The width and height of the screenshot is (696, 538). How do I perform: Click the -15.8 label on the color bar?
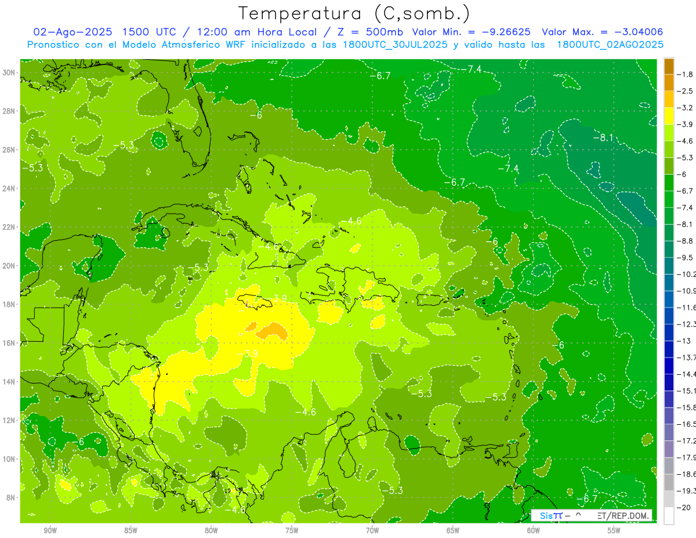click(x=686, y=407)
